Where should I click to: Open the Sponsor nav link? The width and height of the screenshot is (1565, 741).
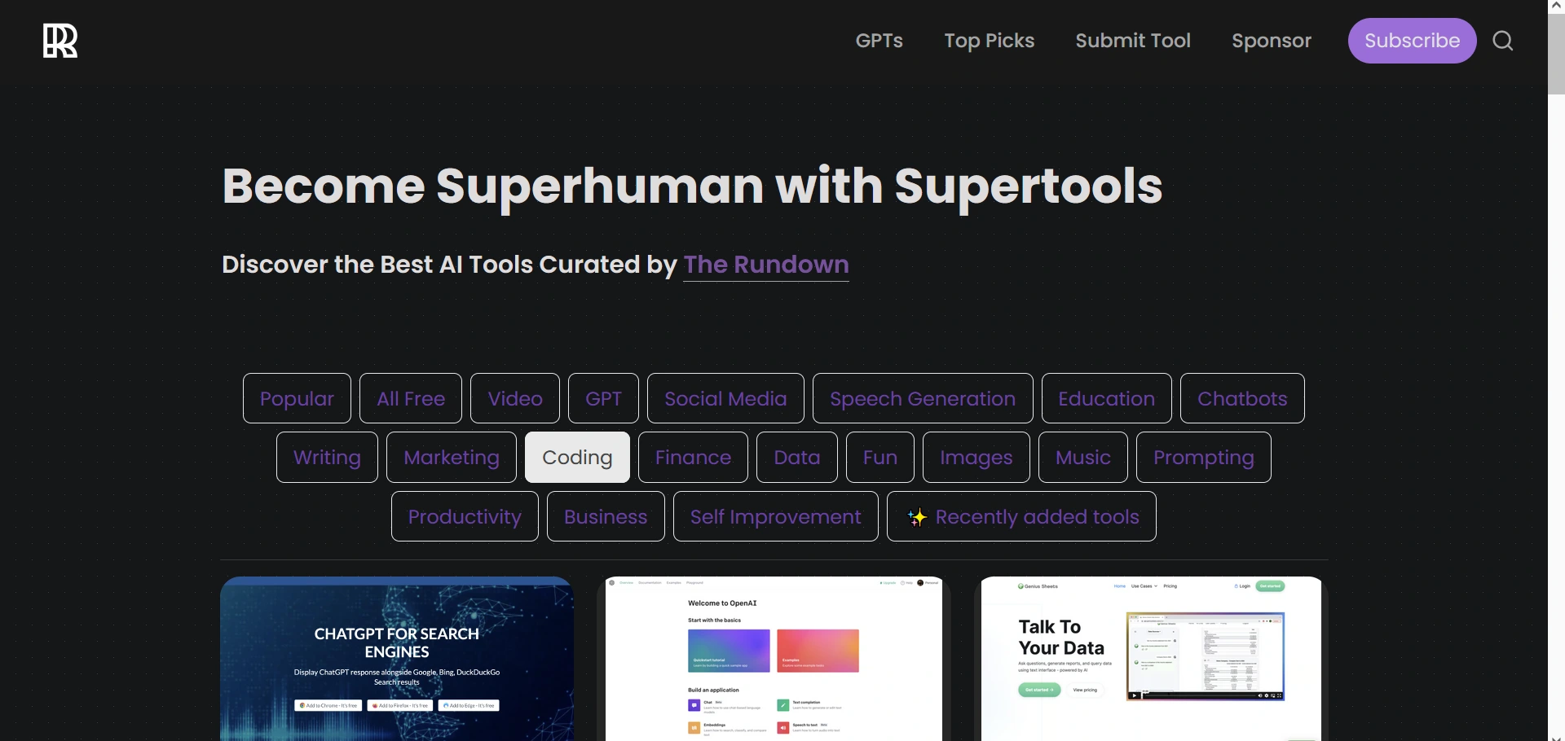point(1272,41)
